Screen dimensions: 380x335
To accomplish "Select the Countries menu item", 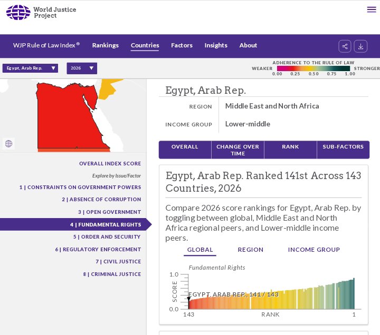I will click(x=145, y=45).
